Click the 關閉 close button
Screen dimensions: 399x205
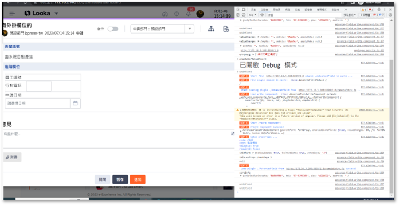(103, 179)
